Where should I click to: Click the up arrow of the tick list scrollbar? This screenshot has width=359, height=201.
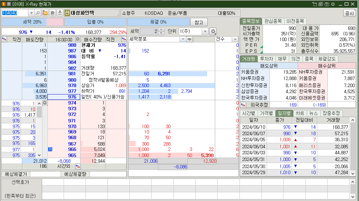tap(39, 104)
